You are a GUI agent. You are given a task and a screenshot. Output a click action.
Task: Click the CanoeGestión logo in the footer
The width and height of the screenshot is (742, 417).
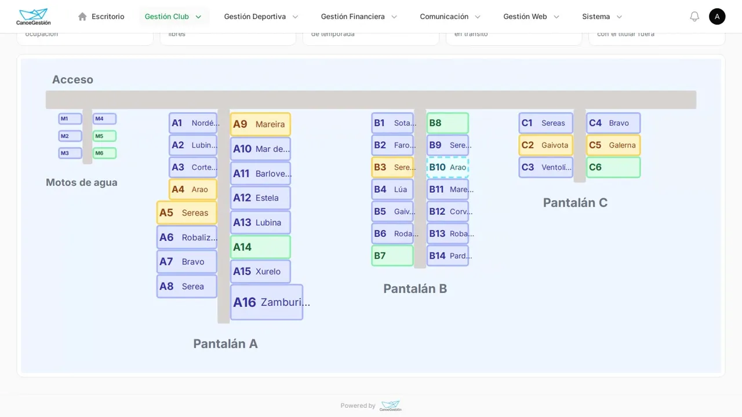tap(390, 406)
